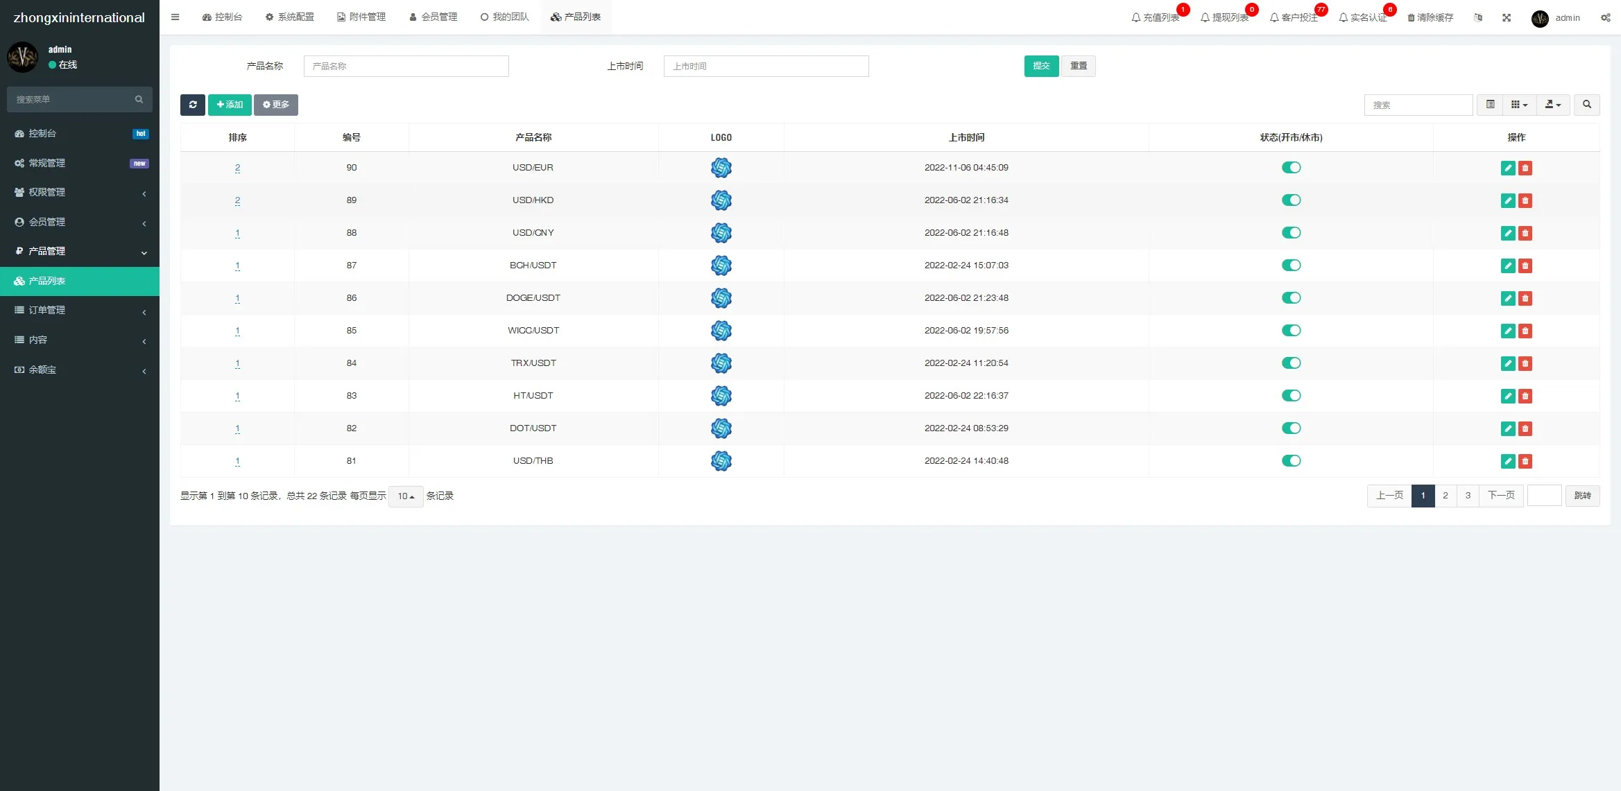Disable the TRX/USDT status switch
Screen dimensions: 1621x791
1291,363
